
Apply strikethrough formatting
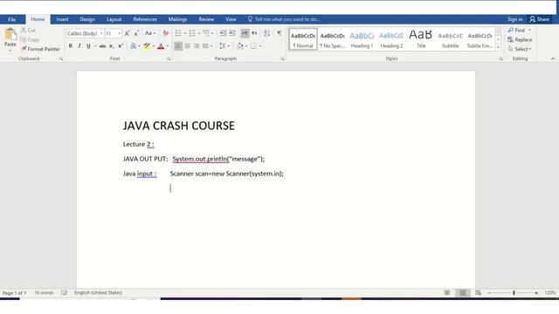pos(102,46)
